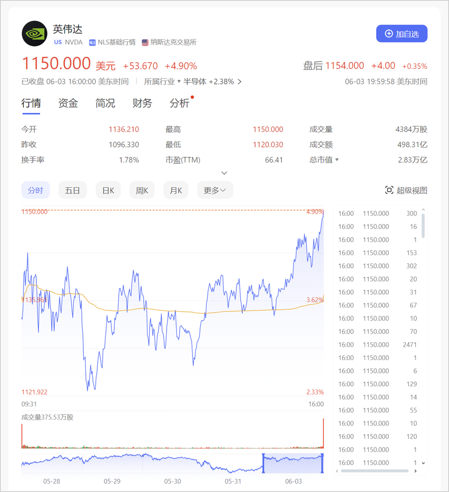This screenshot has width=449, height=492.
Task: Click the trade list horizontal scrollbar
Action: tap(375, 471)
